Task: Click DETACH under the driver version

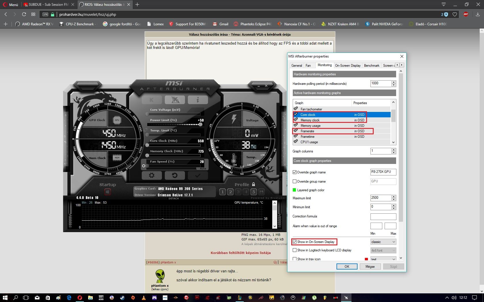Action: [x=174, y=198]
